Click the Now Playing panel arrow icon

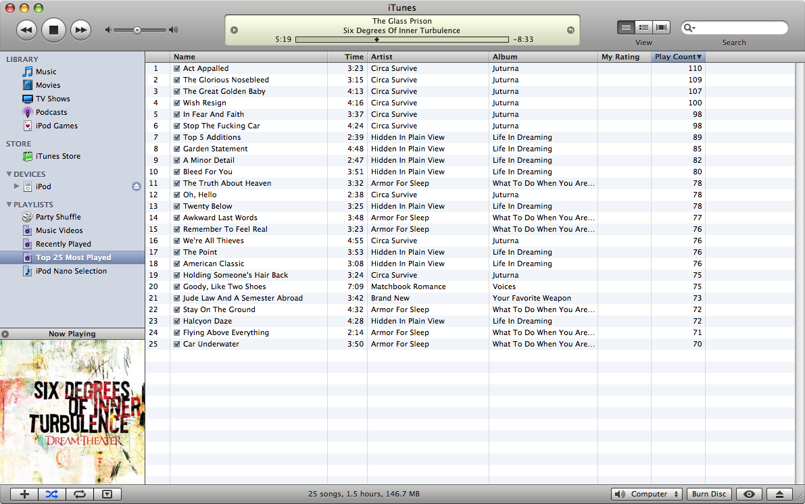click(x=5, y=334)
